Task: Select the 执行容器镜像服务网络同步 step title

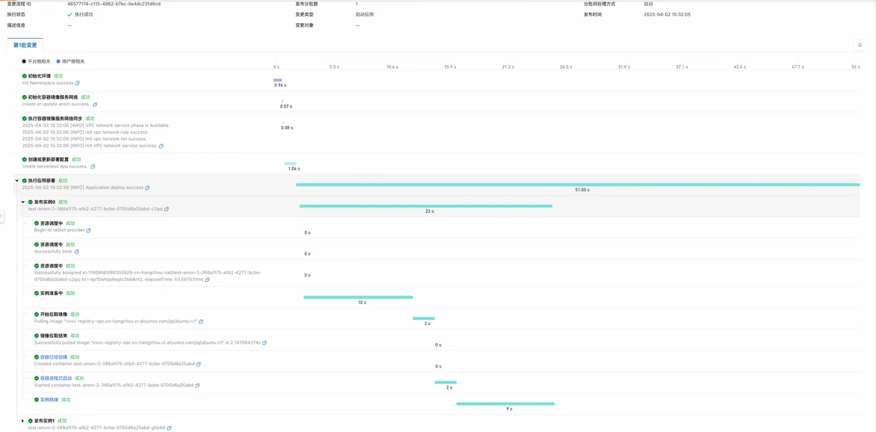Action: click(55, 119)
